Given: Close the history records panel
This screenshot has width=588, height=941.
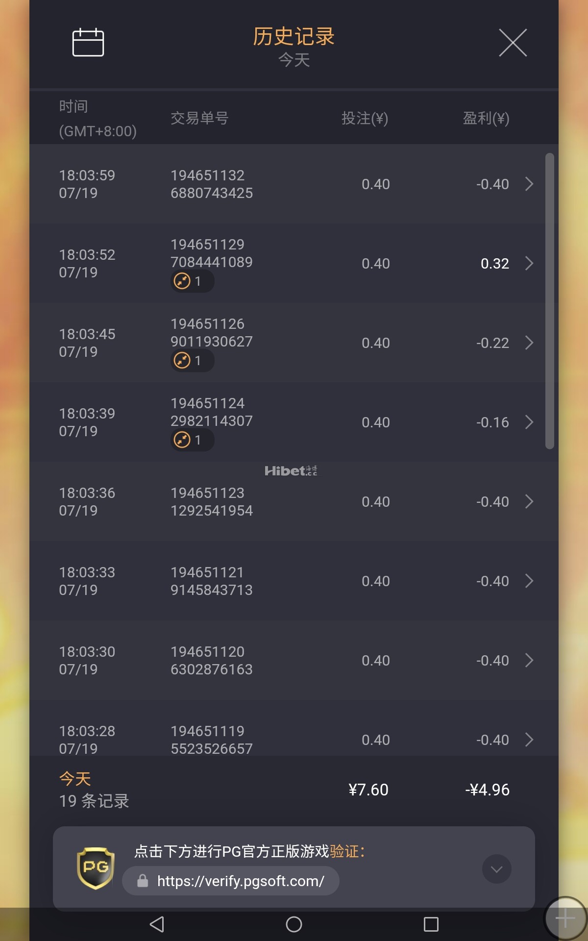Looking at the screenshot, I should click(513, 43).
